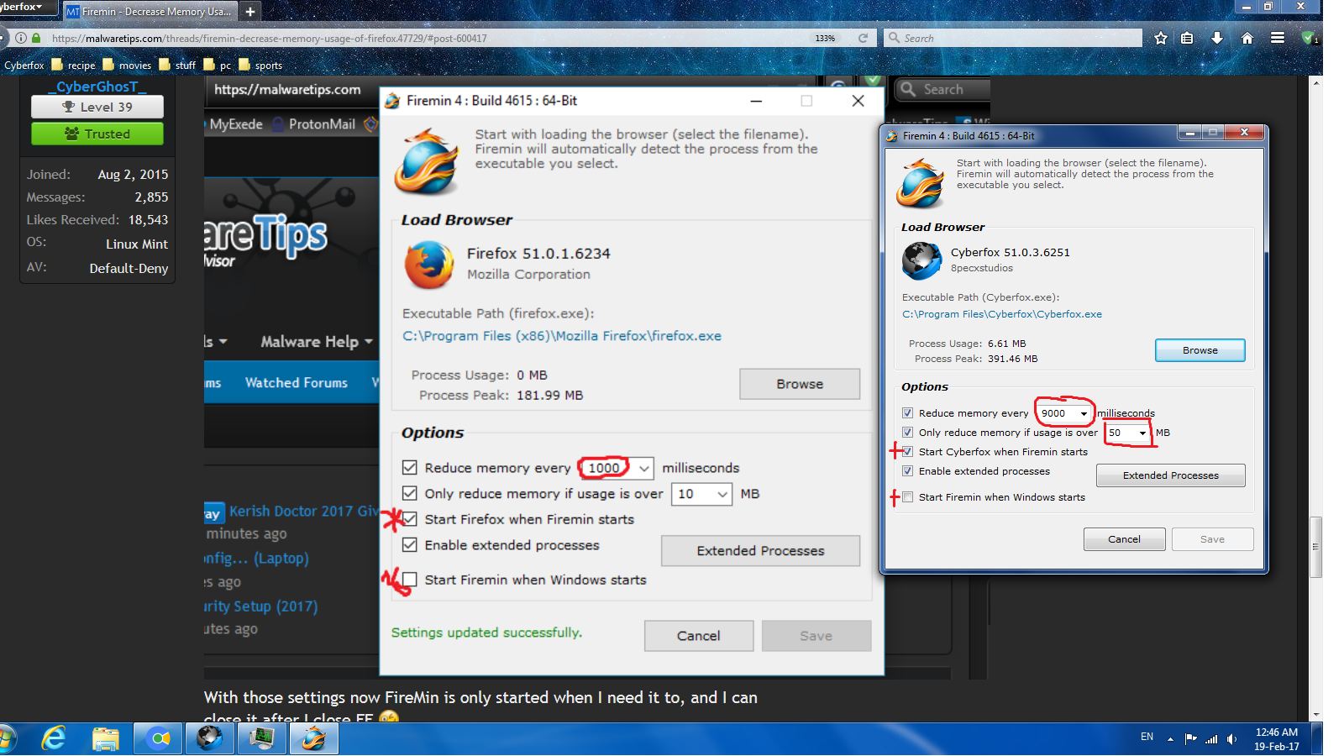Click Browse in the Firefox Firemin dialog
Viewport: 1344px width, 756px height.
pos(800,384)
